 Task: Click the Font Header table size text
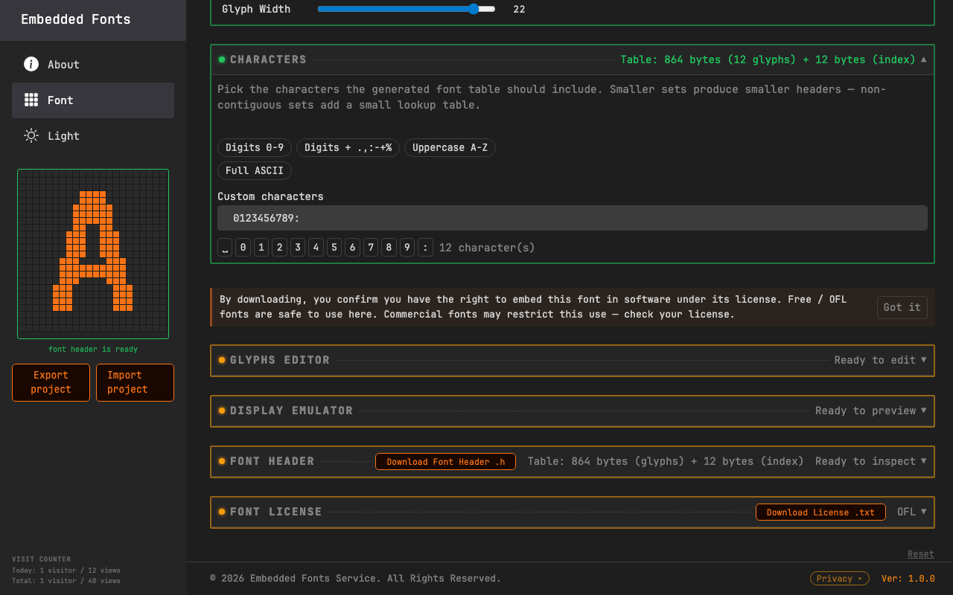pos(666,461)
